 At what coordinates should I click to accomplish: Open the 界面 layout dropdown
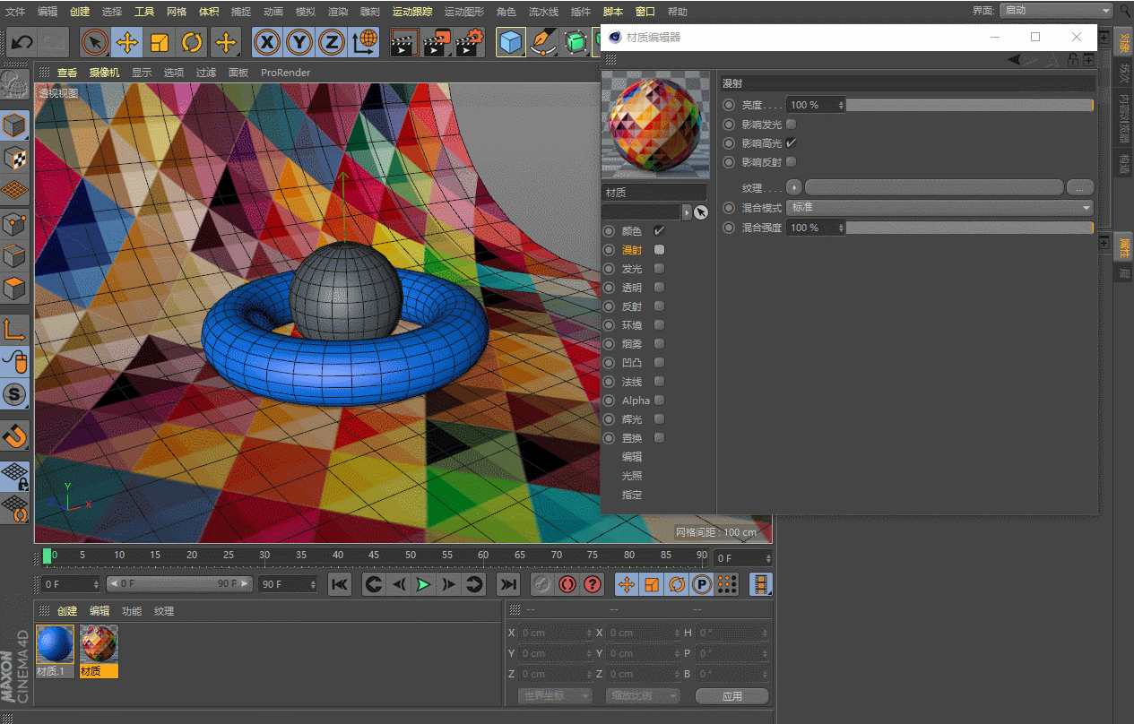pyautogui.click(x=1056, y=11)
